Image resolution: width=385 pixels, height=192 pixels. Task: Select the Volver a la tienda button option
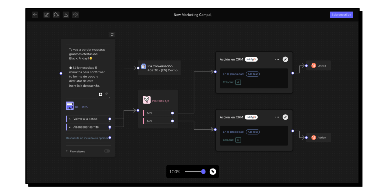click(88, 119)
